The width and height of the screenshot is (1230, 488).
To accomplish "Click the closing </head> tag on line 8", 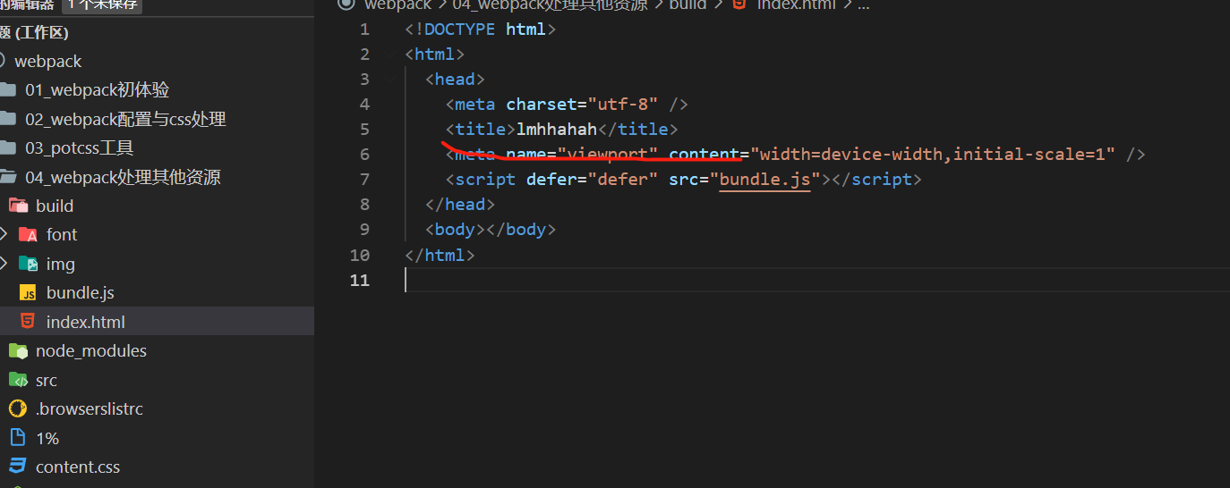I will tap(460, 205).
